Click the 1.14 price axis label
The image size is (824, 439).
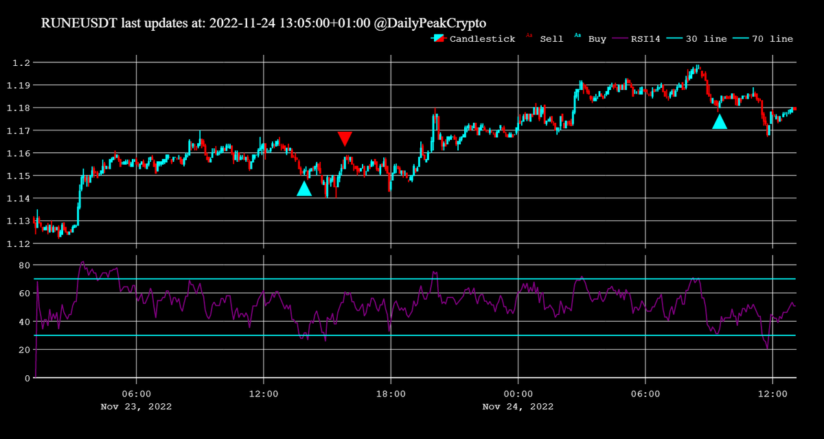click(18, 198)
